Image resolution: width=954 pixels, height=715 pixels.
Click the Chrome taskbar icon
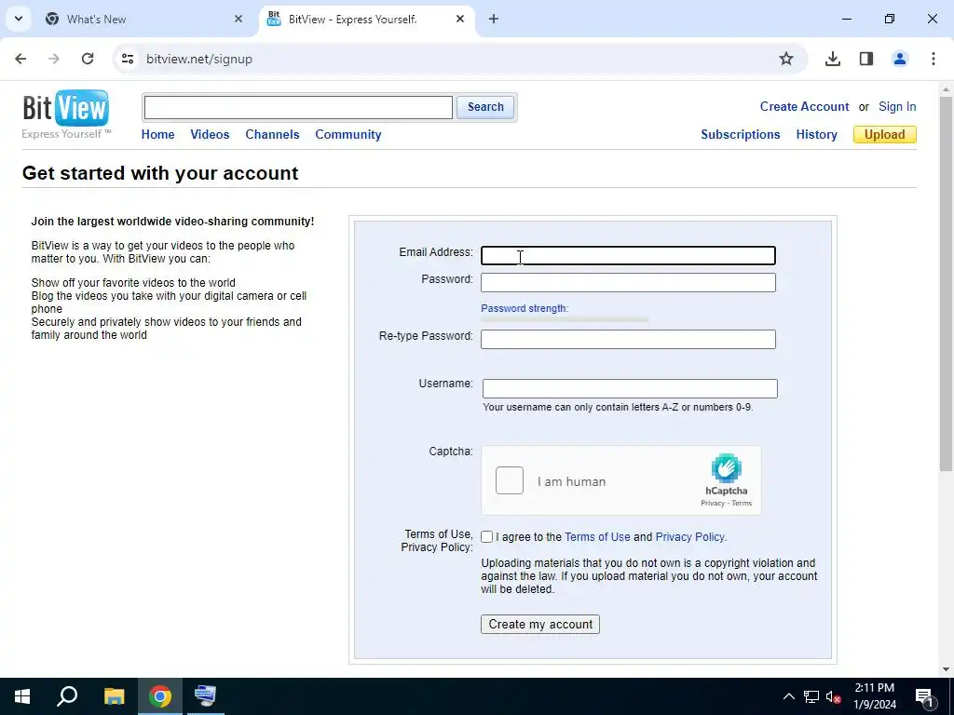[160, 696]
